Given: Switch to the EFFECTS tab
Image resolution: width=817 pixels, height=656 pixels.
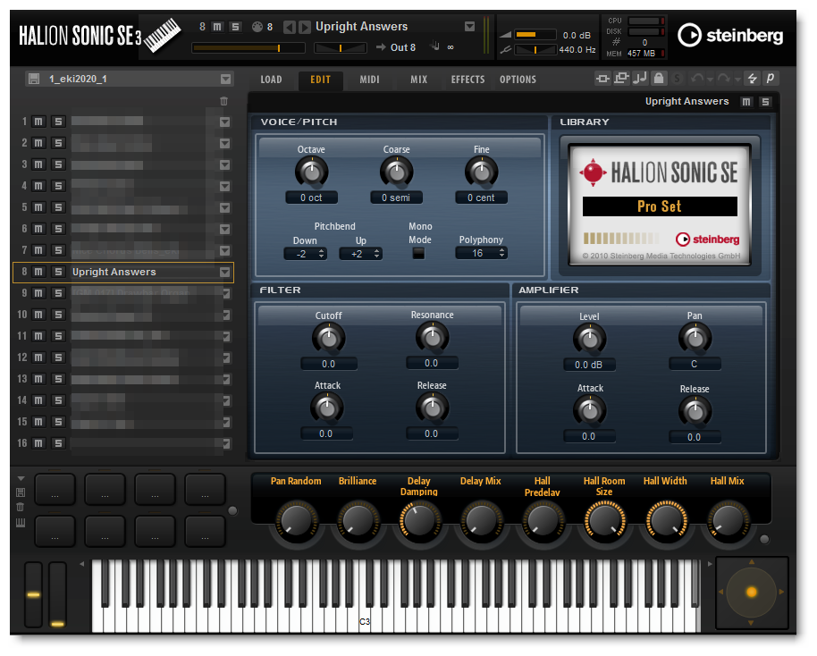Looking at the screenshot, I should click(467, 80).
